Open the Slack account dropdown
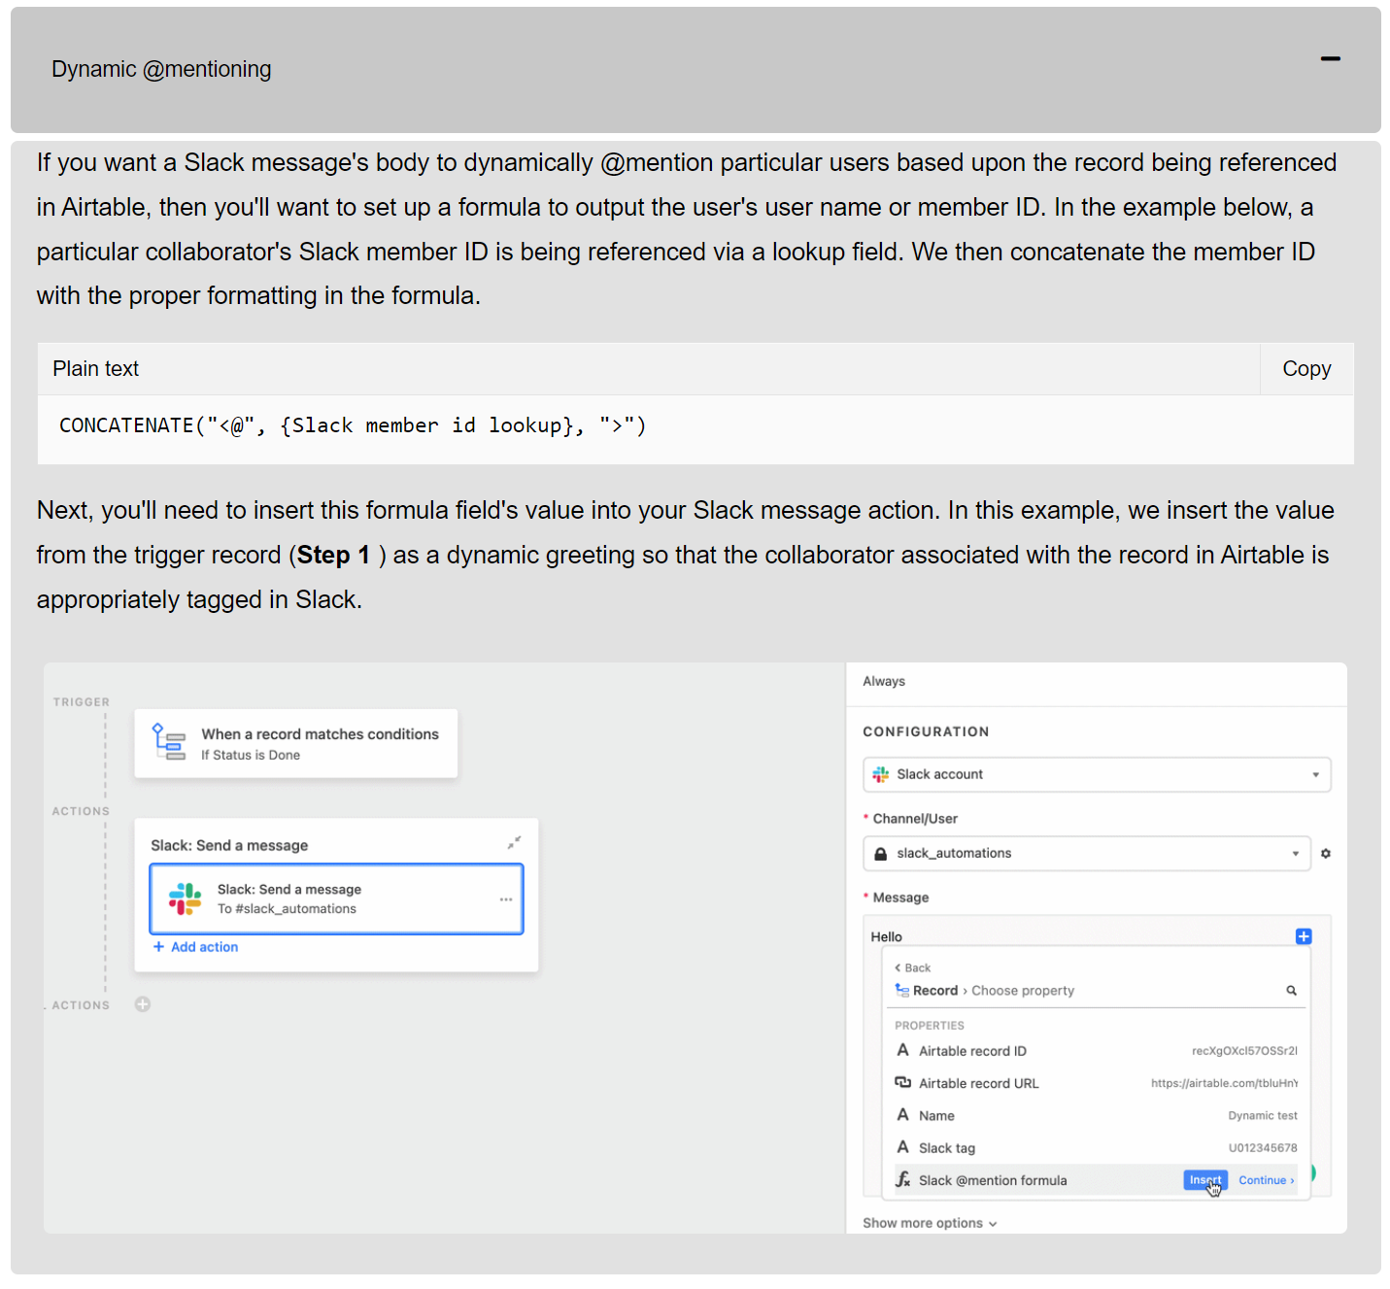The image size is (1390, 1289). tap(1097, 774)
